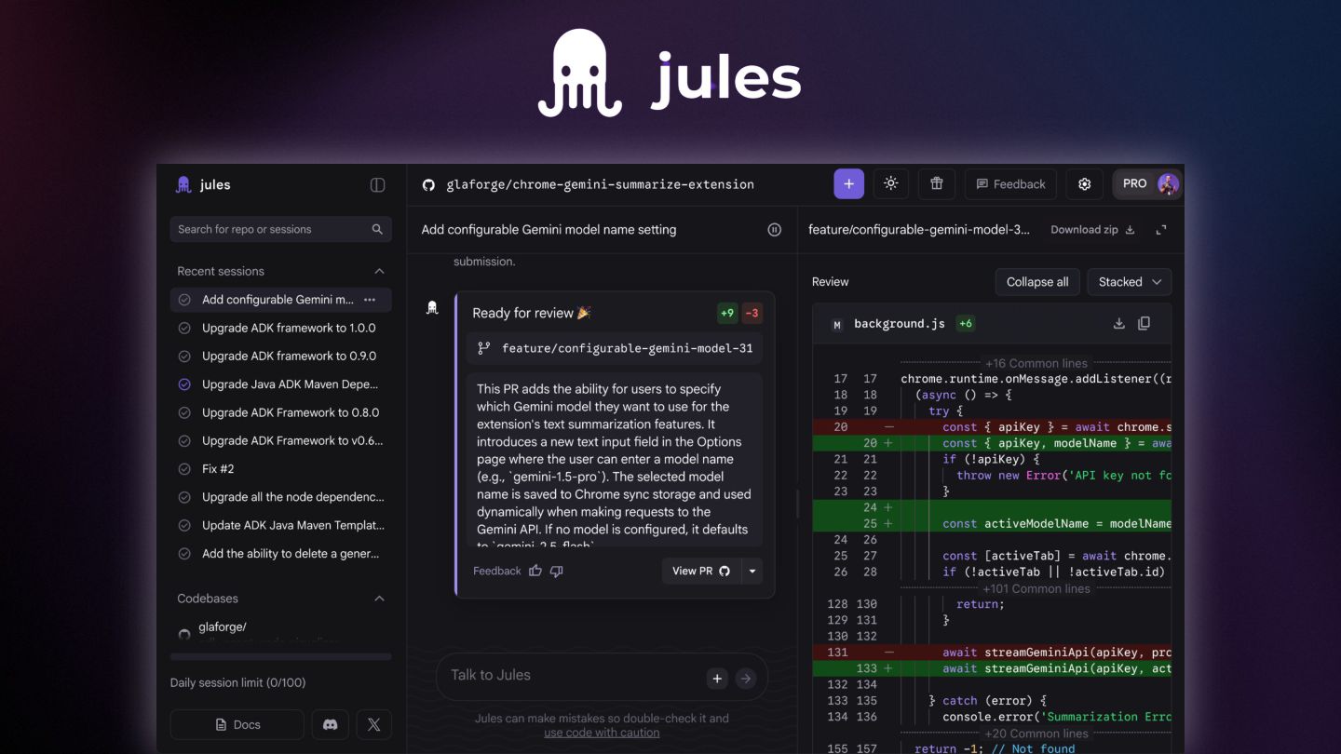
Task: Expand the +20 Common lines section
Action: pos(1036,734)
